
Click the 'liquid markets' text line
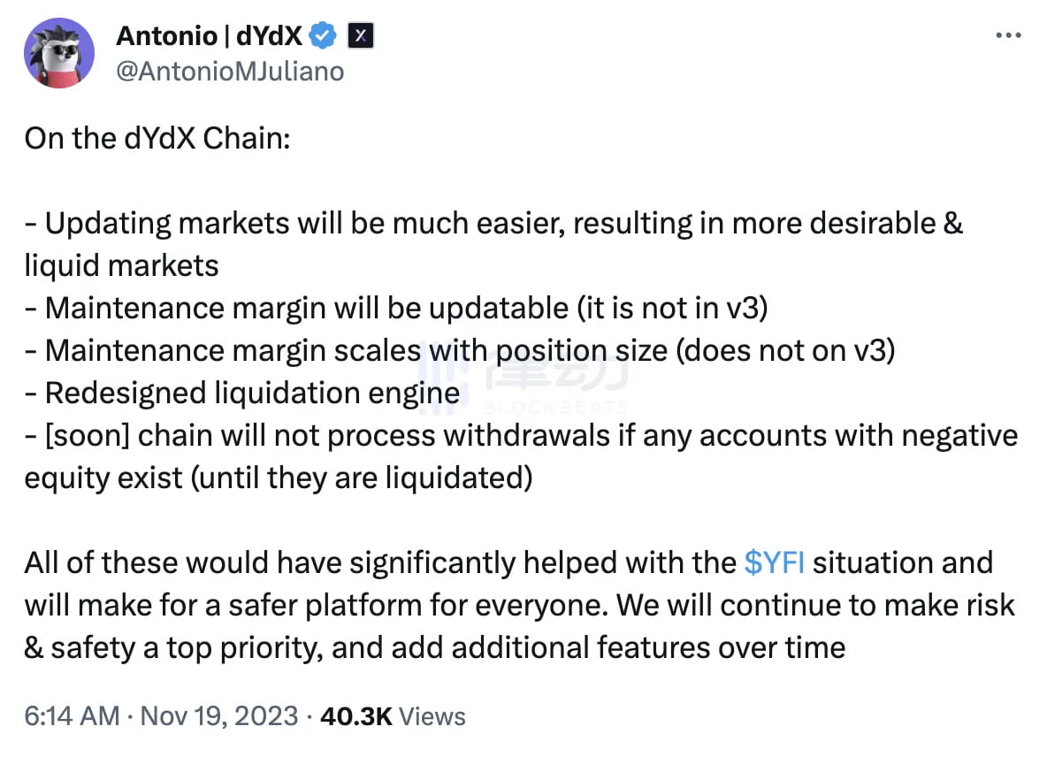[x=119, y=264]
